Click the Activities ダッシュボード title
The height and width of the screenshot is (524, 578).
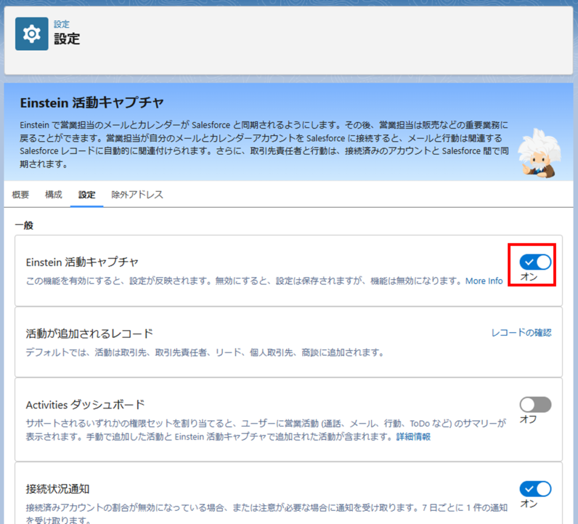tap(85, 405)
